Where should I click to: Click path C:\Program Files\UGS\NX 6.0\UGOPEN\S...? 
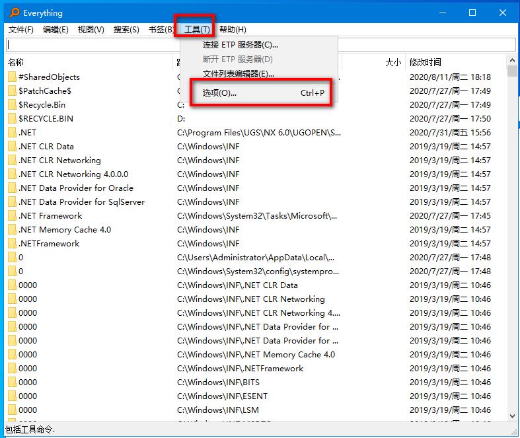(x=258, y=133)
